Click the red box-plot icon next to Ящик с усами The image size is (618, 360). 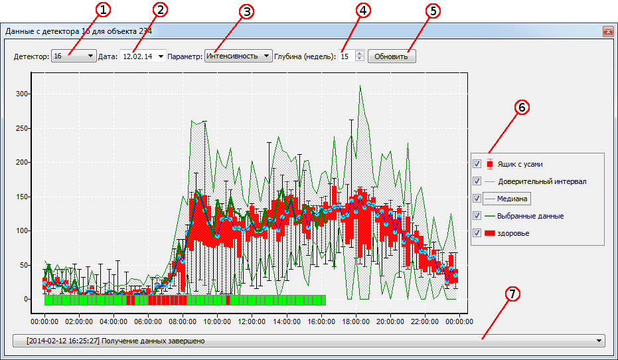pyautogui.click(x=489, y=164)
